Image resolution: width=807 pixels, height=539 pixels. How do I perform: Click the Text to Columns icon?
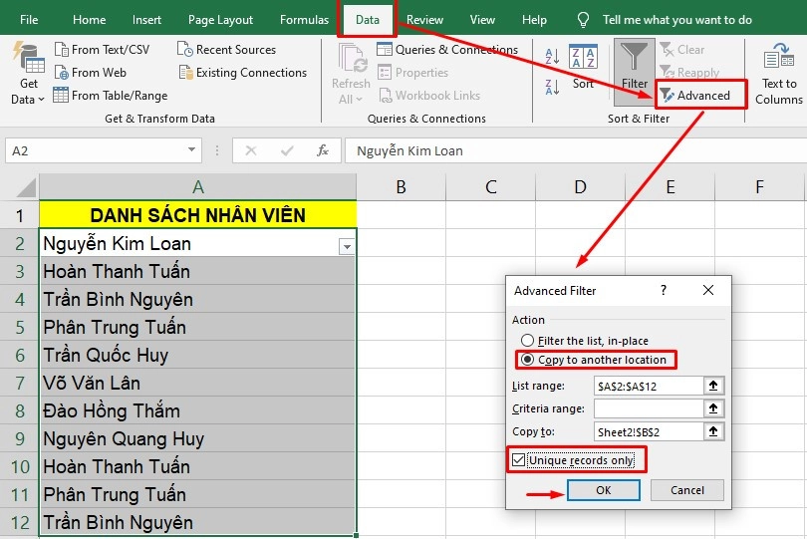pos(778,58)
